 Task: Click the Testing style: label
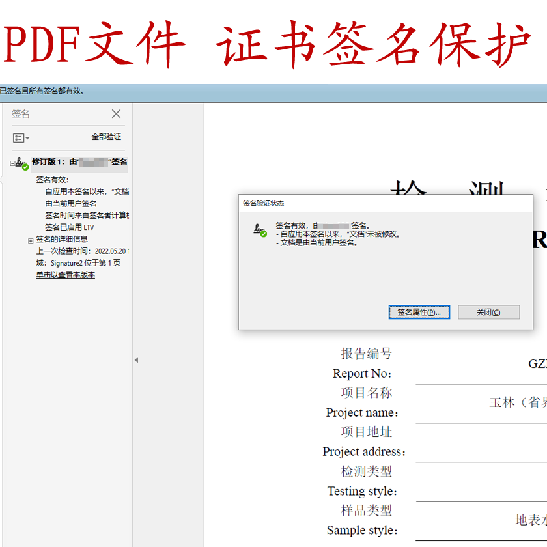tap(362, 491)
